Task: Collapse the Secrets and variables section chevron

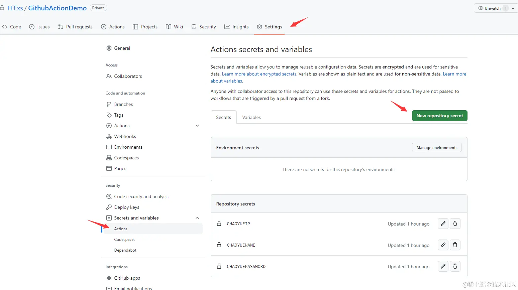Action: (x=197, y=218)
